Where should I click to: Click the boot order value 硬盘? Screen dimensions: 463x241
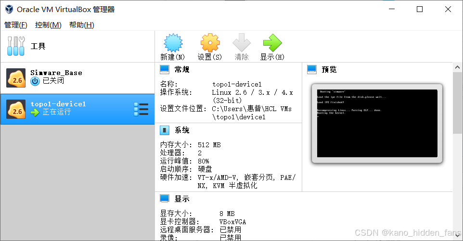205,169
